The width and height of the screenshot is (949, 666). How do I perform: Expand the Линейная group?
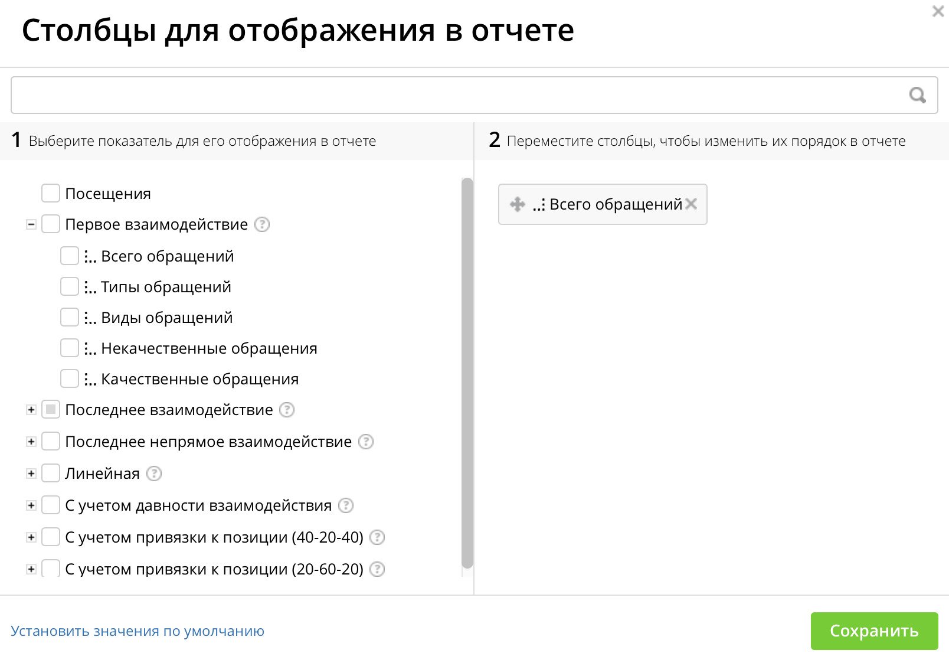coord(31,474)
